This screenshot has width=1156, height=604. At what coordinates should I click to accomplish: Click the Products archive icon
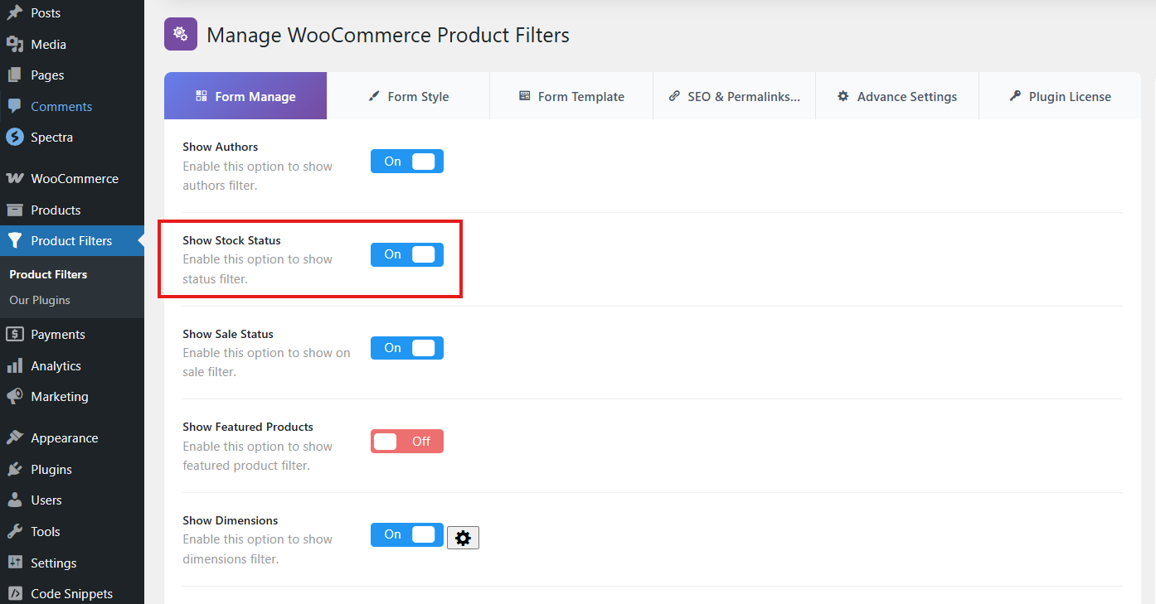[x=14, y=210]
